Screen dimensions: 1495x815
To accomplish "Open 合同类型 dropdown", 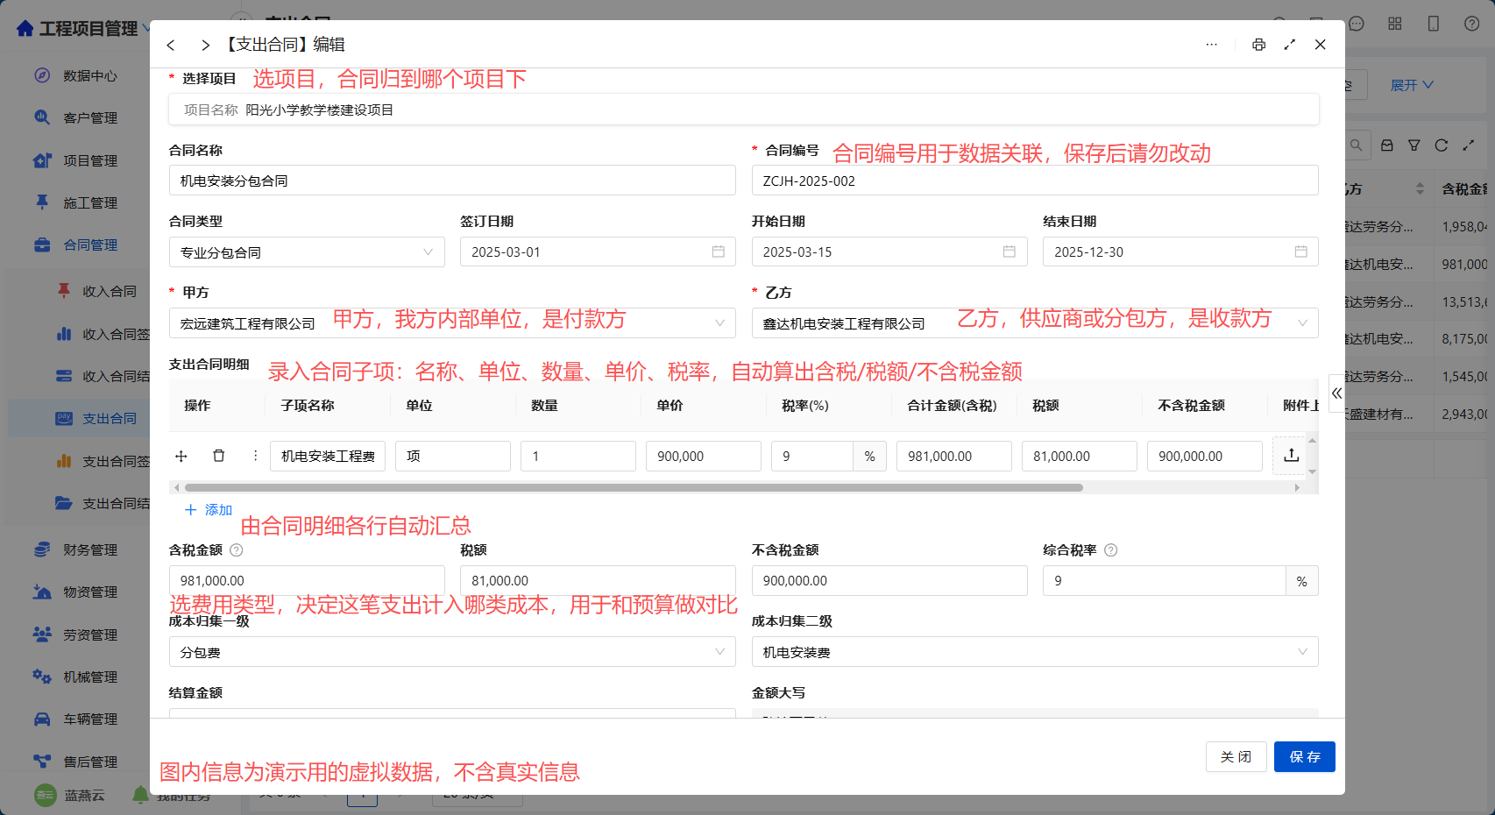I will point(307,252).
